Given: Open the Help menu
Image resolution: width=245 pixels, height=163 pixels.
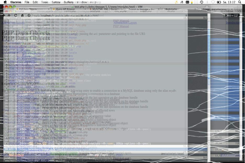Looking at the screenshot, I should (93, 2).
